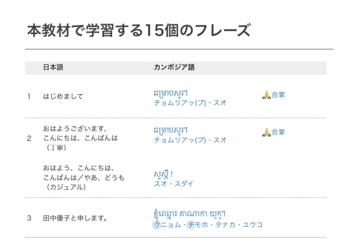Click the praying hands emoji in row 2
Viewport: 347px width, 240px height.
[x=266, y=132]
